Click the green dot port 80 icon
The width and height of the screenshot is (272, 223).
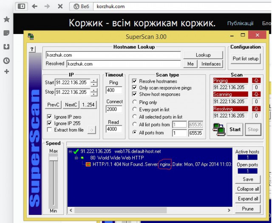(82, 158)
